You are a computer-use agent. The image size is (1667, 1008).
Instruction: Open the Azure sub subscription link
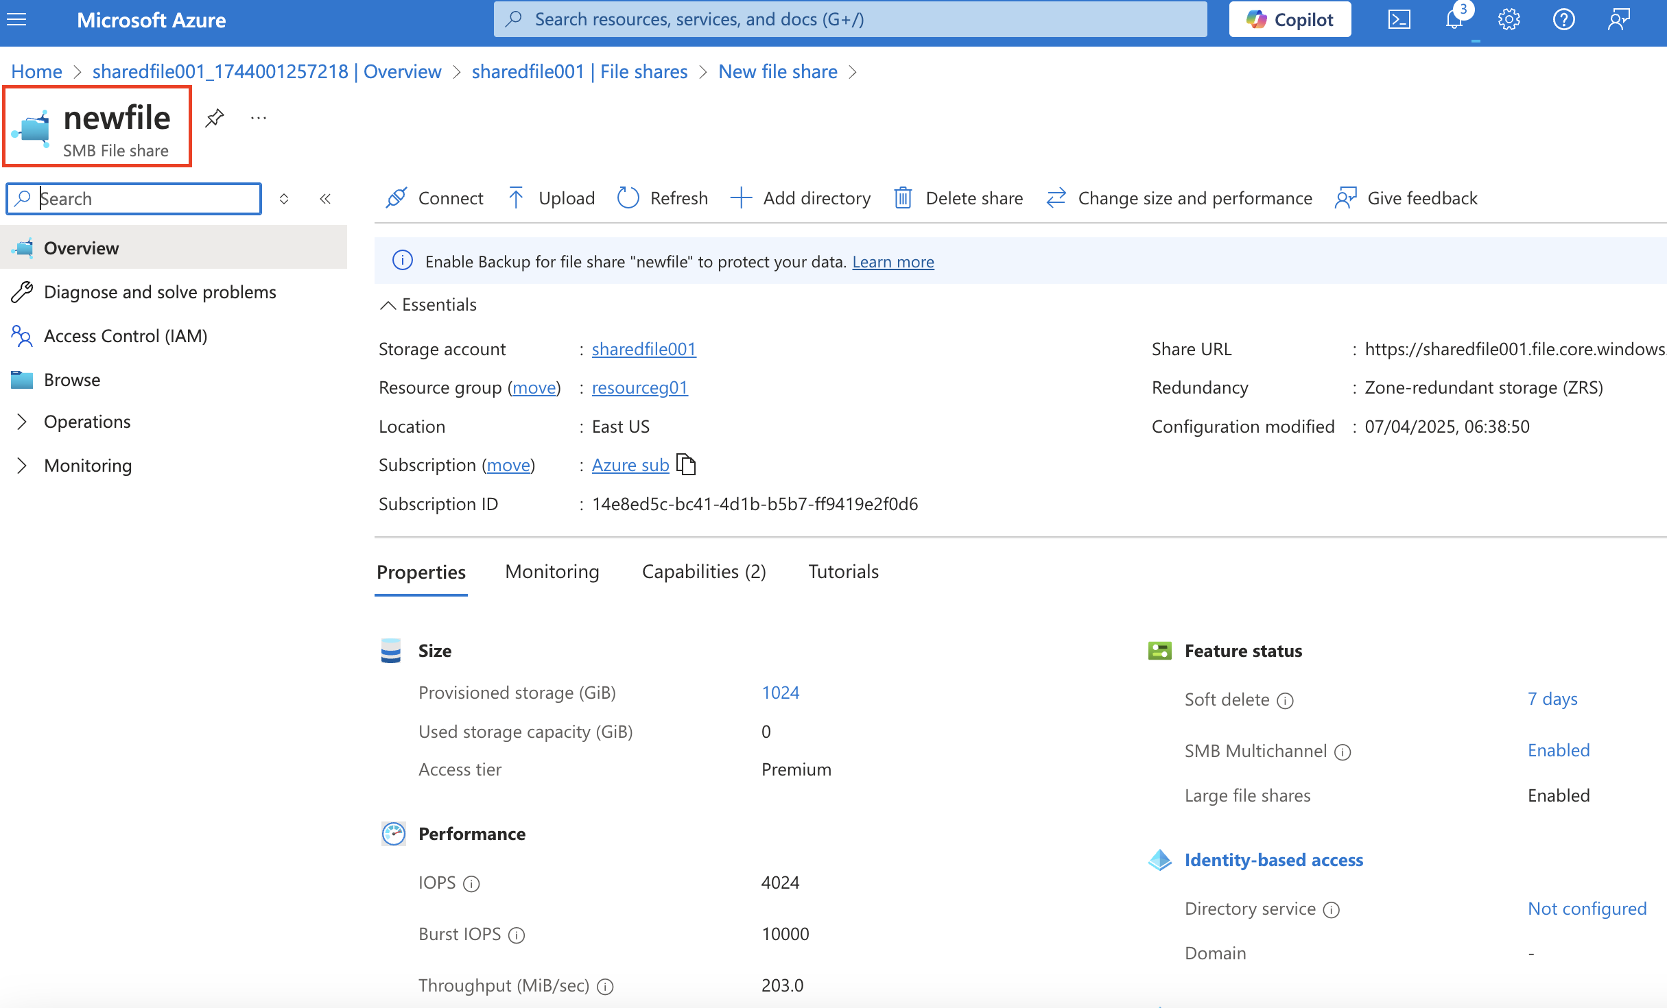(630, 465)
